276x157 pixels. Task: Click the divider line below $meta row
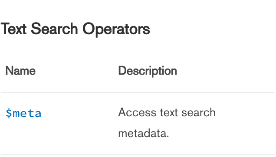click(x=138, y=155)
